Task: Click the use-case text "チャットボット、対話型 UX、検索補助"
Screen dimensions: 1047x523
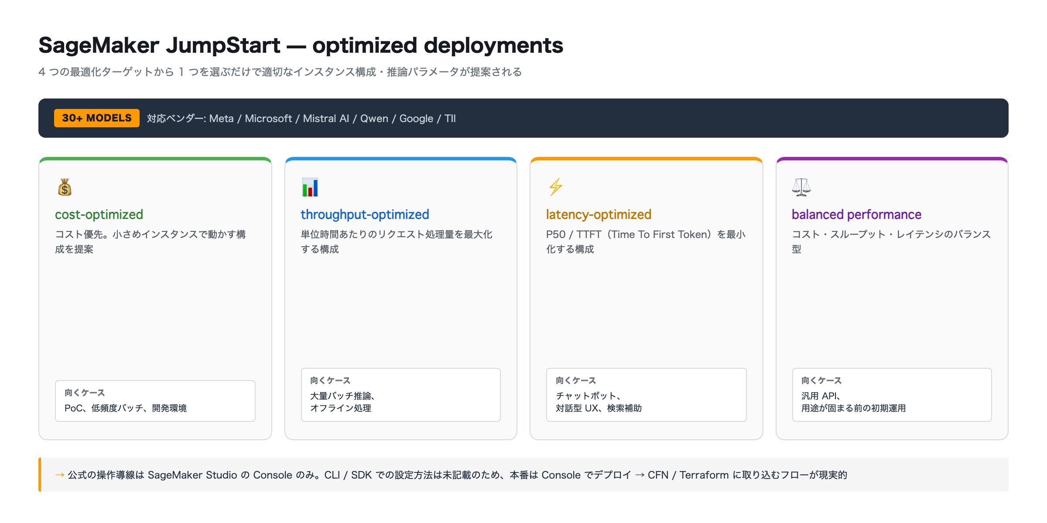Action: 599,402
